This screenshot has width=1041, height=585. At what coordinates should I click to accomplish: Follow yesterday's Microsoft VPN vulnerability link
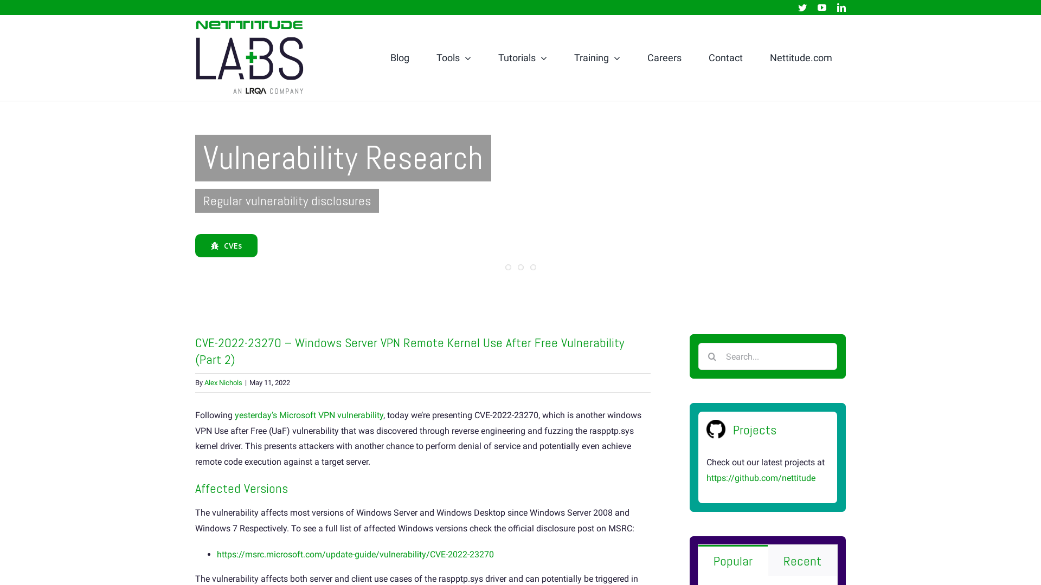coord(309,415)
